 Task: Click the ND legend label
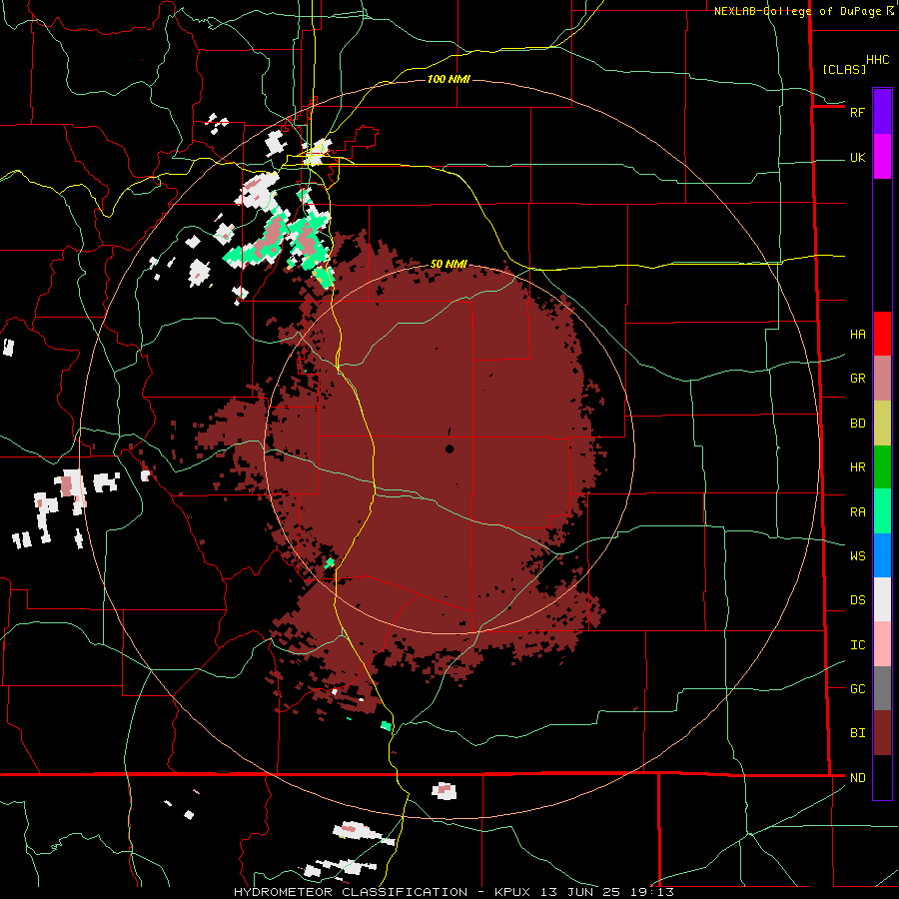(857, 778)
